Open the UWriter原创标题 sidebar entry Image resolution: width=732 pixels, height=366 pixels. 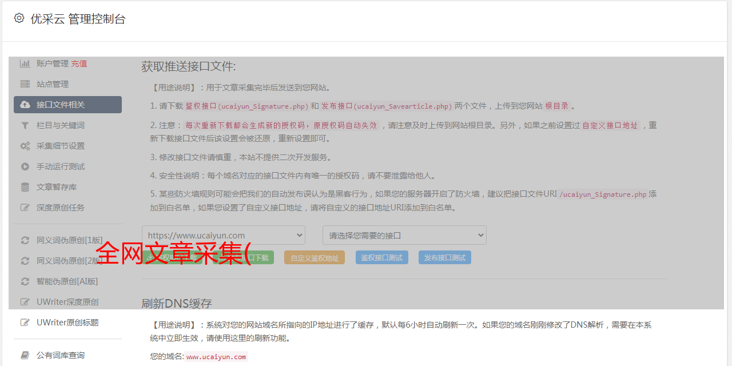[x=67, y=323]
